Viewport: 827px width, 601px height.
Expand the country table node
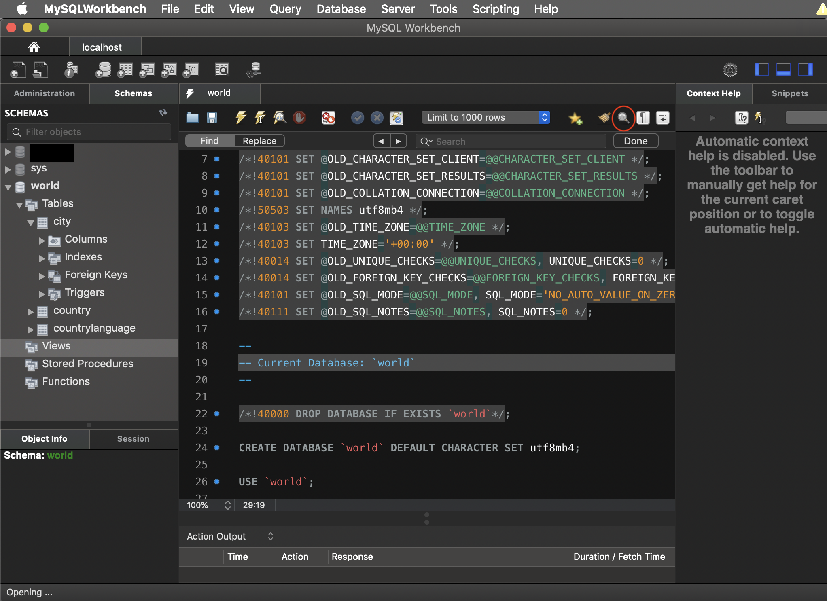pyautogui.click(x=31, y=311)
